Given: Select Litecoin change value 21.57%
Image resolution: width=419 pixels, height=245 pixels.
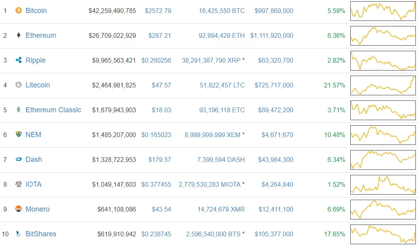Looking at the screenshot, I should [334, 85].
